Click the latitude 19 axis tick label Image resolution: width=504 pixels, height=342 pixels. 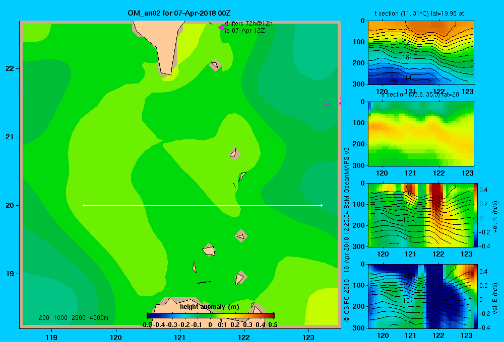(10, 274)
